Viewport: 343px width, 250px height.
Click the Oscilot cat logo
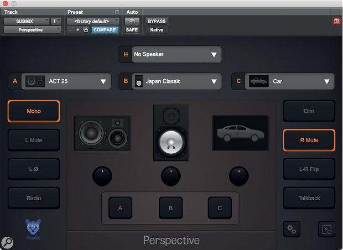pos(33,229)
